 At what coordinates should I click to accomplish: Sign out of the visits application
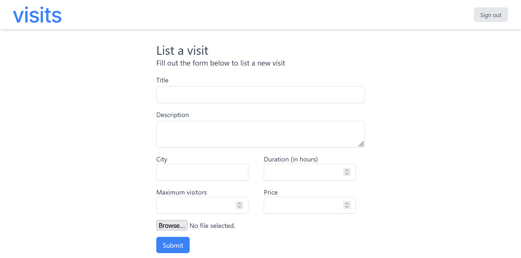coord(491,15)
